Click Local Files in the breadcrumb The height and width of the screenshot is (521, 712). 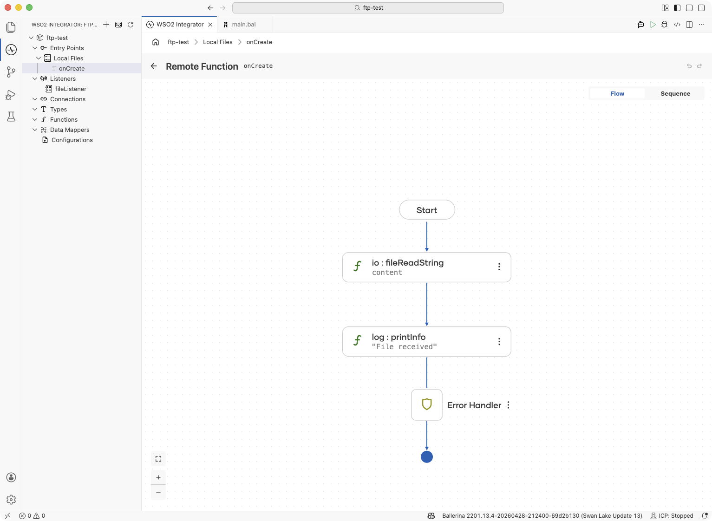(x=218, y=42)
